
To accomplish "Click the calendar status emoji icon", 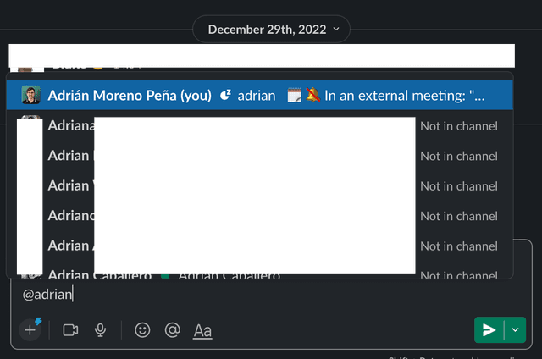I will (x=294, y=96).
